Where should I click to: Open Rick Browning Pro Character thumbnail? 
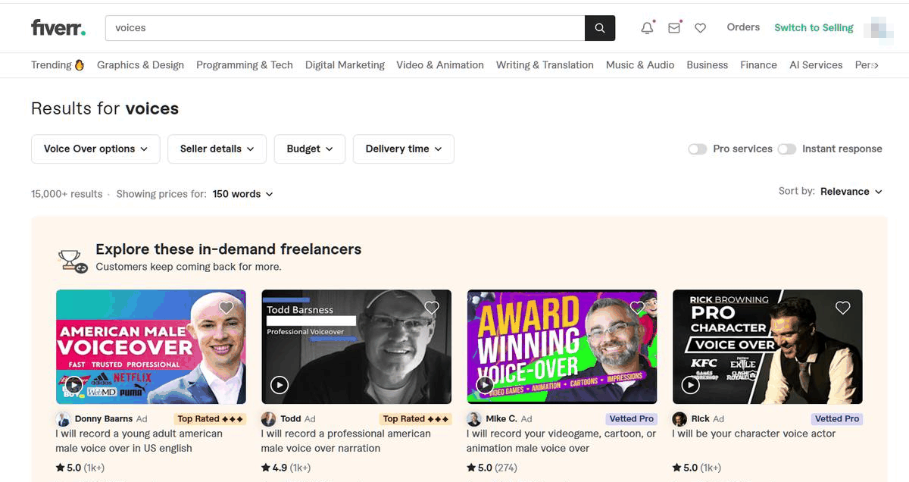coord(767,346)
